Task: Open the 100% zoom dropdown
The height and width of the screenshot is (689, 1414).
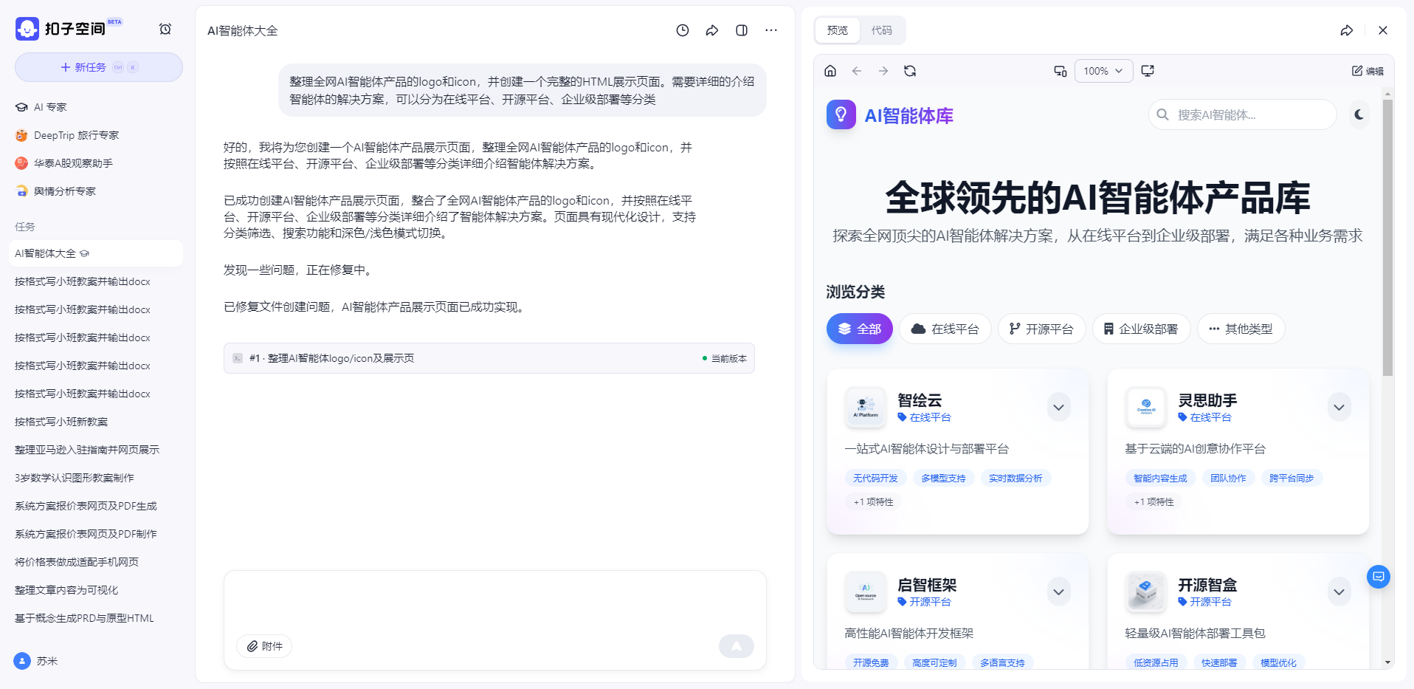Action: point(1103,71)
